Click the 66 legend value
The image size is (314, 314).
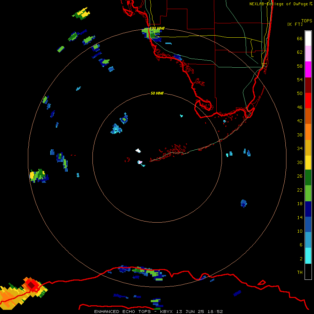click(300, 38)
